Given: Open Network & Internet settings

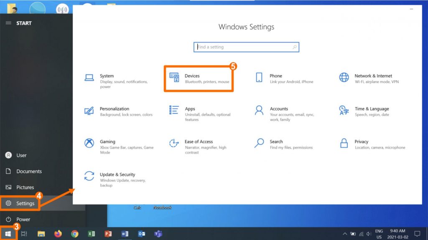Looking at the screenshot, I should [370, 78].
